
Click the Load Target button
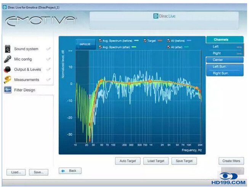point(156,161)
